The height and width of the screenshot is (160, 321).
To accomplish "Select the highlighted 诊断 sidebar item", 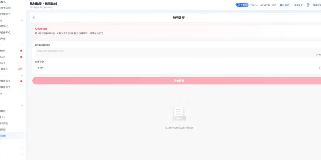I will tap(12, 136).
